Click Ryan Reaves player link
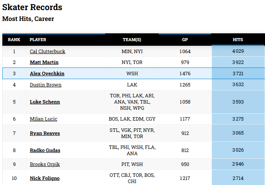The image size is (265, 185). click(x=45, y=133)
